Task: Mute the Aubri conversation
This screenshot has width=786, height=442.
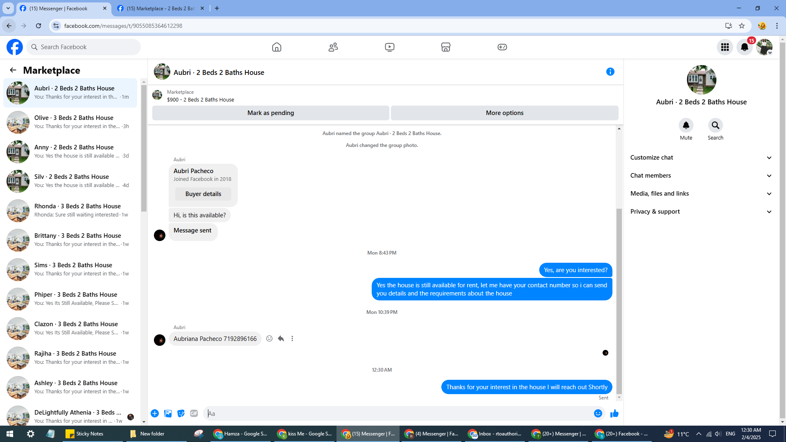Action: point(686,125)
